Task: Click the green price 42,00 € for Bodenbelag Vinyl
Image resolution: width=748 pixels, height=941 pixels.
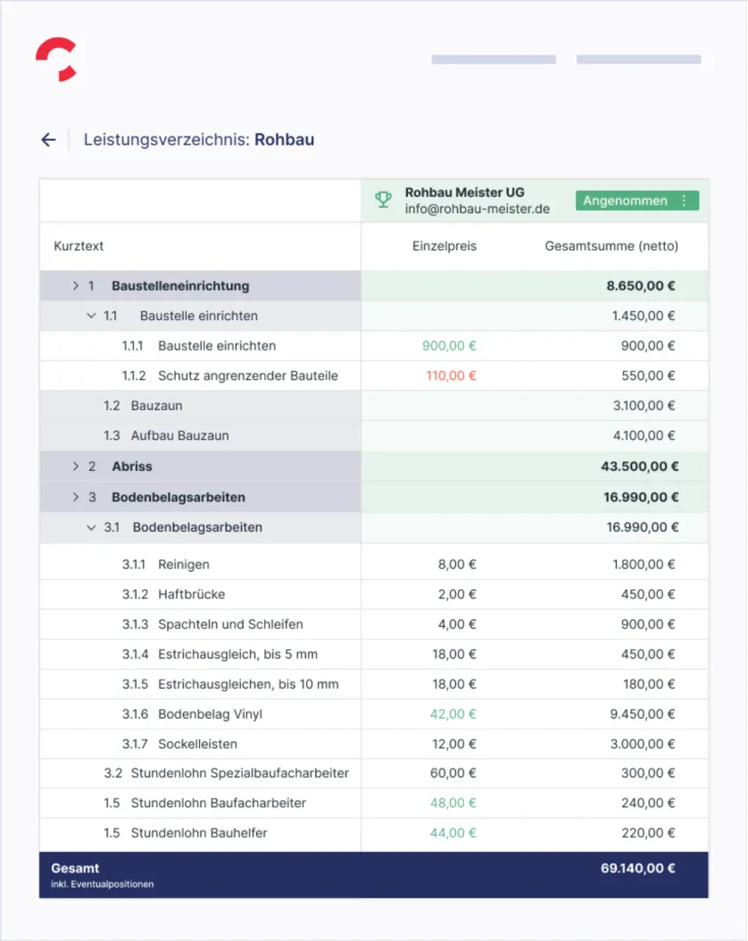Action: tap(453, 714)
